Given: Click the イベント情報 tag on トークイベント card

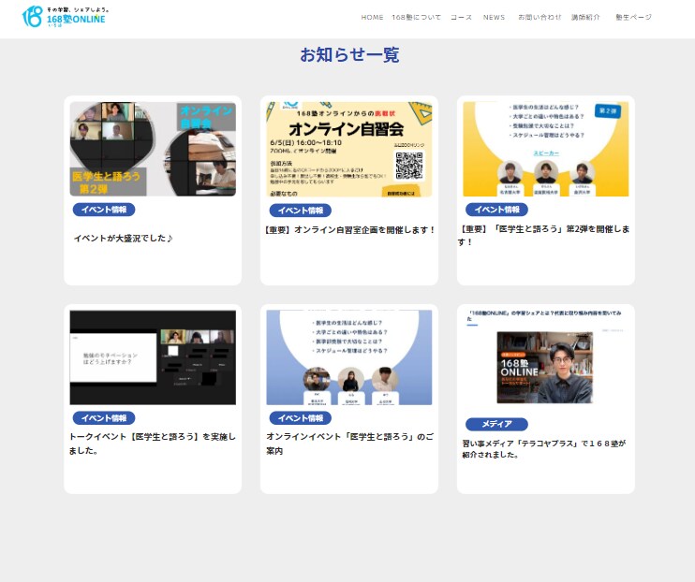Looking at the screenshot, I should [104, 417].
